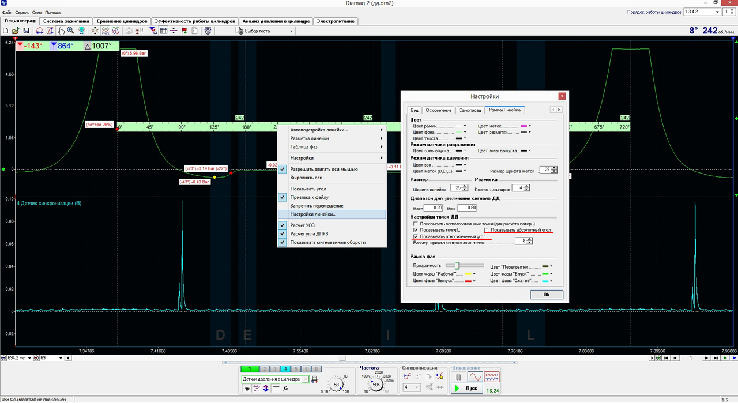Viewport: 738px width, 403px height.
Task: Choose Выровнять оси menu item
Action: pyautogui.click(x=332, y=178)
